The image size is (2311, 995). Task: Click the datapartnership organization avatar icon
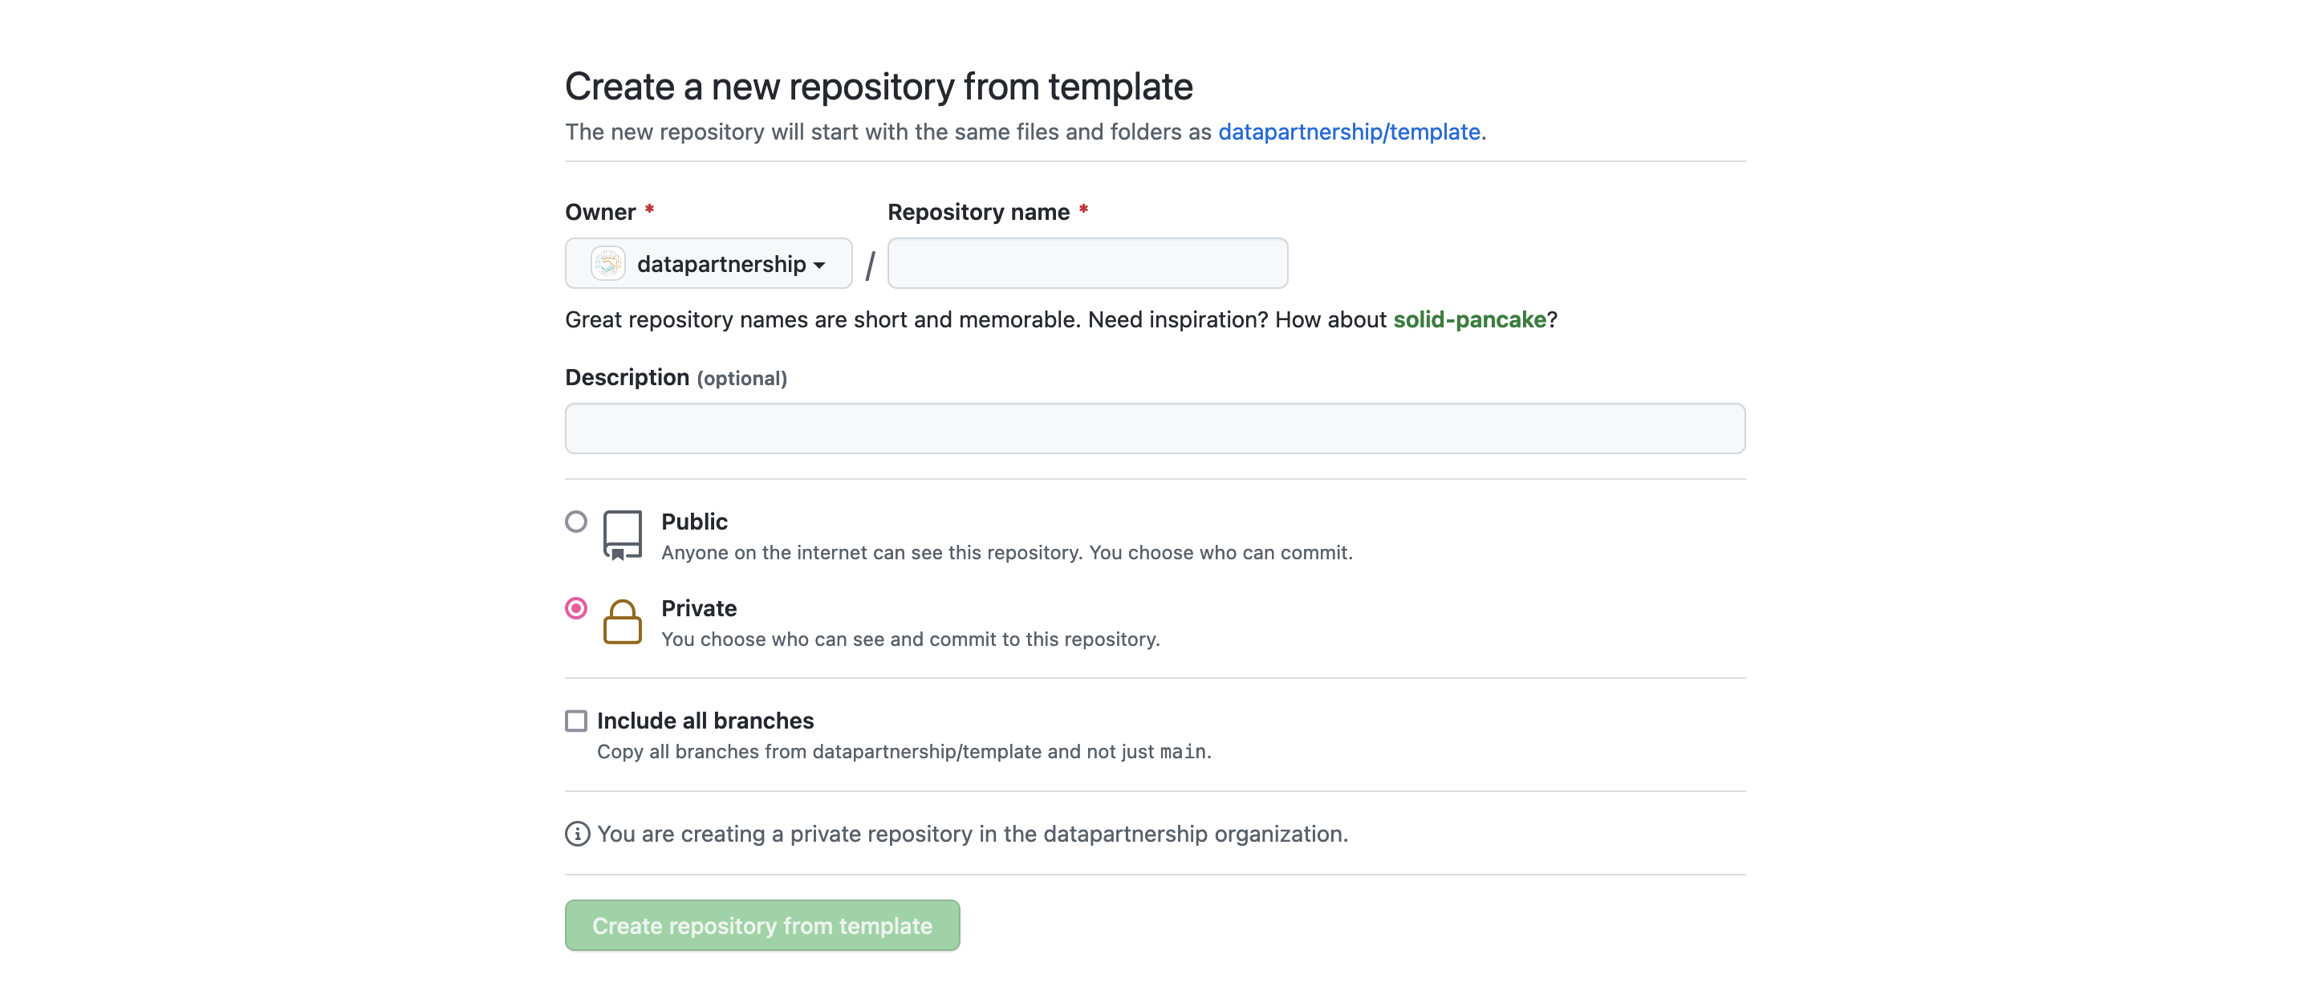point(608,263)
